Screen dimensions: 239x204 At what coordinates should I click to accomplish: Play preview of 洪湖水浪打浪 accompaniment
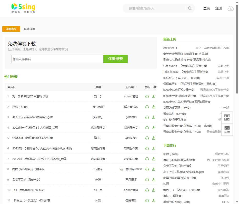(147, 138)
